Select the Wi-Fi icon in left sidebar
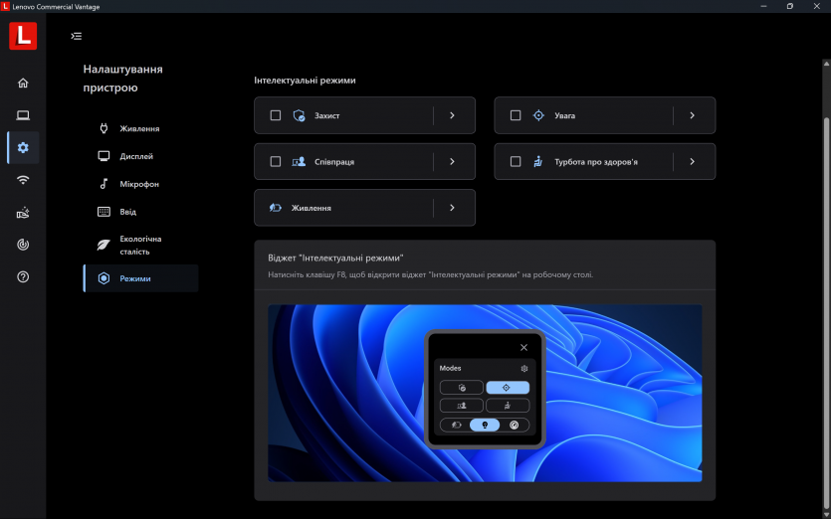The width and height of the screenshot is (831, 519). 23,180
